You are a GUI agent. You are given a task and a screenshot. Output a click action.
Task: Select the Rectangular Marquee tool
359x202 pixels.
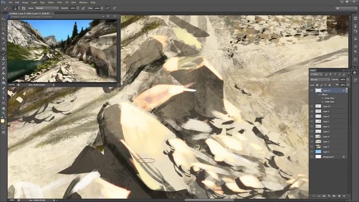coord(3,24)
